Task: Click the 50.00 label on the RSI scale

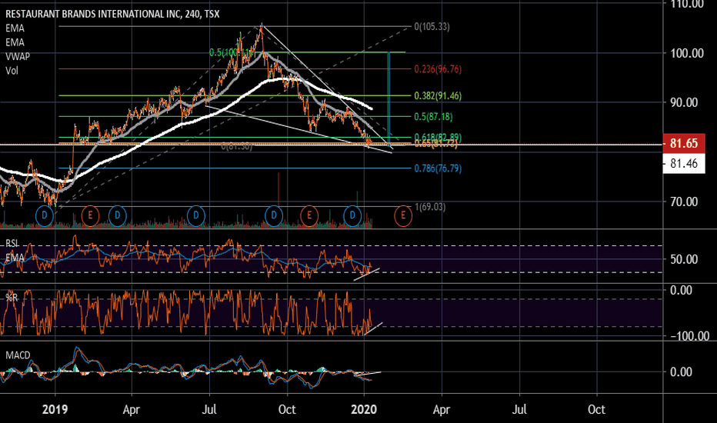Action: coord(684,260)
